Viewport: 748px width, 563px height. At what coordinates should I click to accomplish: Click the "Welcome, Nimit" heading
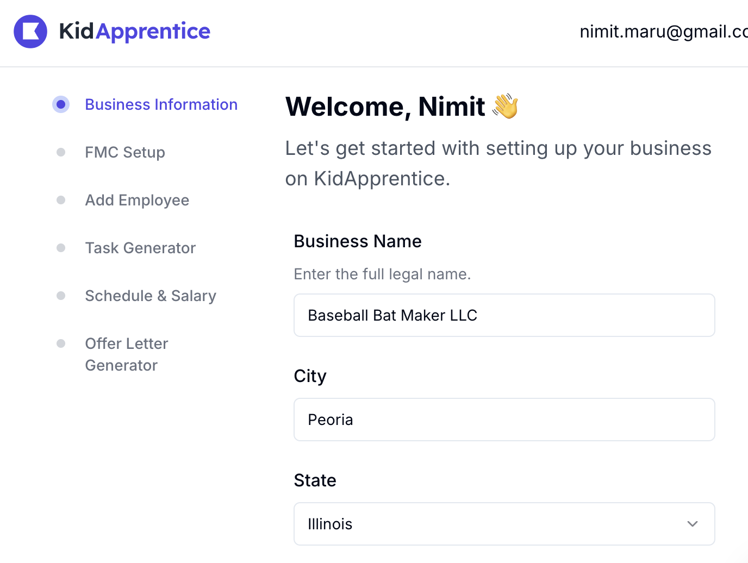coord(385,107)
